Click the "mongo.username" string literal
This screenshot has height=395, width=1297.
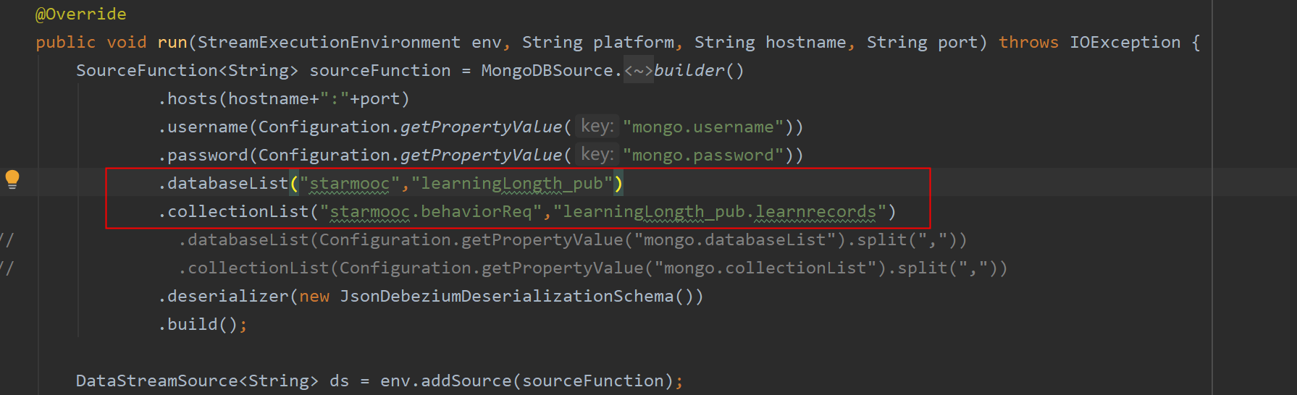pyautogui.click(x=702, y=127)
